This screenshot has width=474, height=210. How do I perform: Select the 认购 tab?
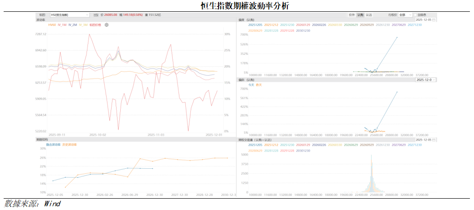click(360, 15)
